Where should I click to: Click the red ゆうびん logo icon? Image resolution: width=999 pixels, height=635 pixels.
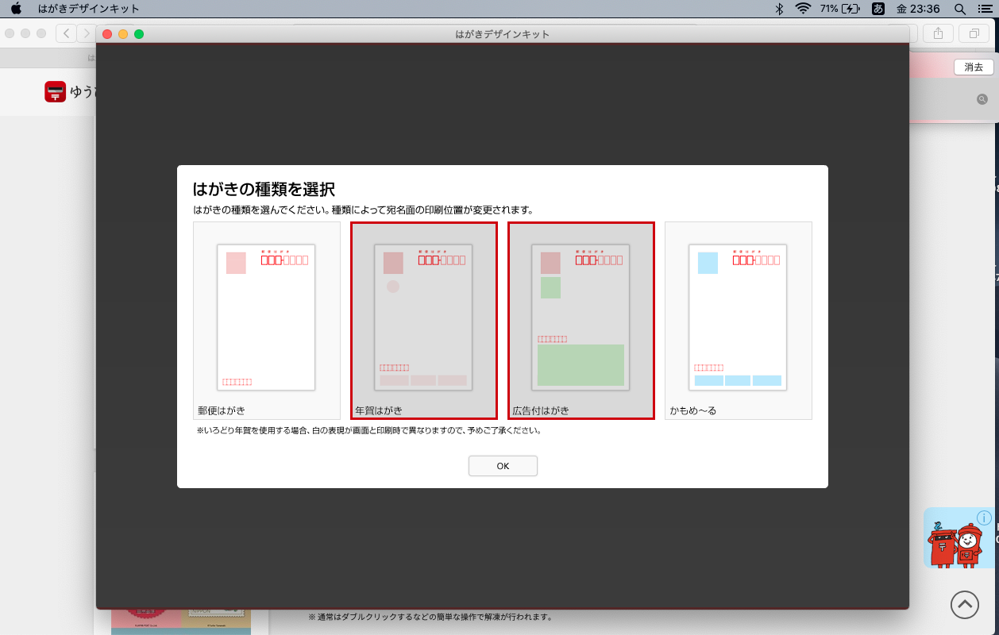(56, 91)
